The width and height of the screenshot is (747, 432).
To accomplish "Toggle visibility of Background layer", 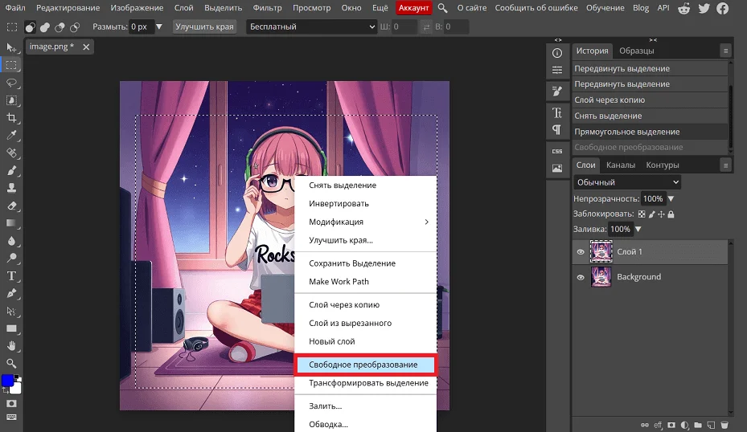I will click(580, 277).
